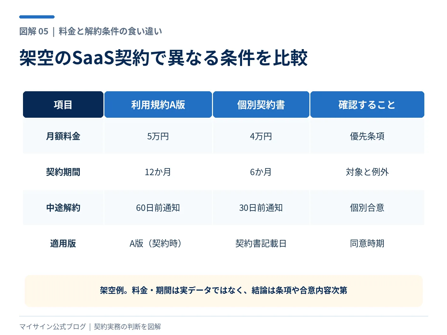This screenshot has width=447, height=335.
Task: Click the "適用版" row label
Action: [63, 243]
